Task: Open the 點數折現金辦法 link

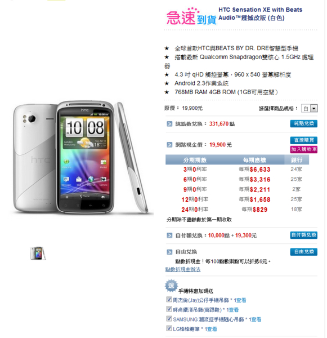Action: click(183, 269)
